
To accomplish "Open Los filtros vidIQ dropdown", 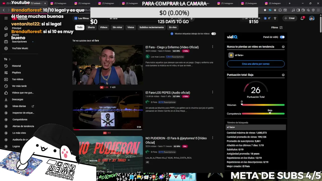I will click(x=82, y=18).
